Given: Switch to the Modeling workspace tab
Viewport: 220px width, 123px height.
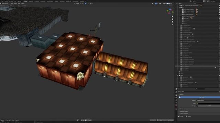Looking at the screenshot, I should point(31,1).
